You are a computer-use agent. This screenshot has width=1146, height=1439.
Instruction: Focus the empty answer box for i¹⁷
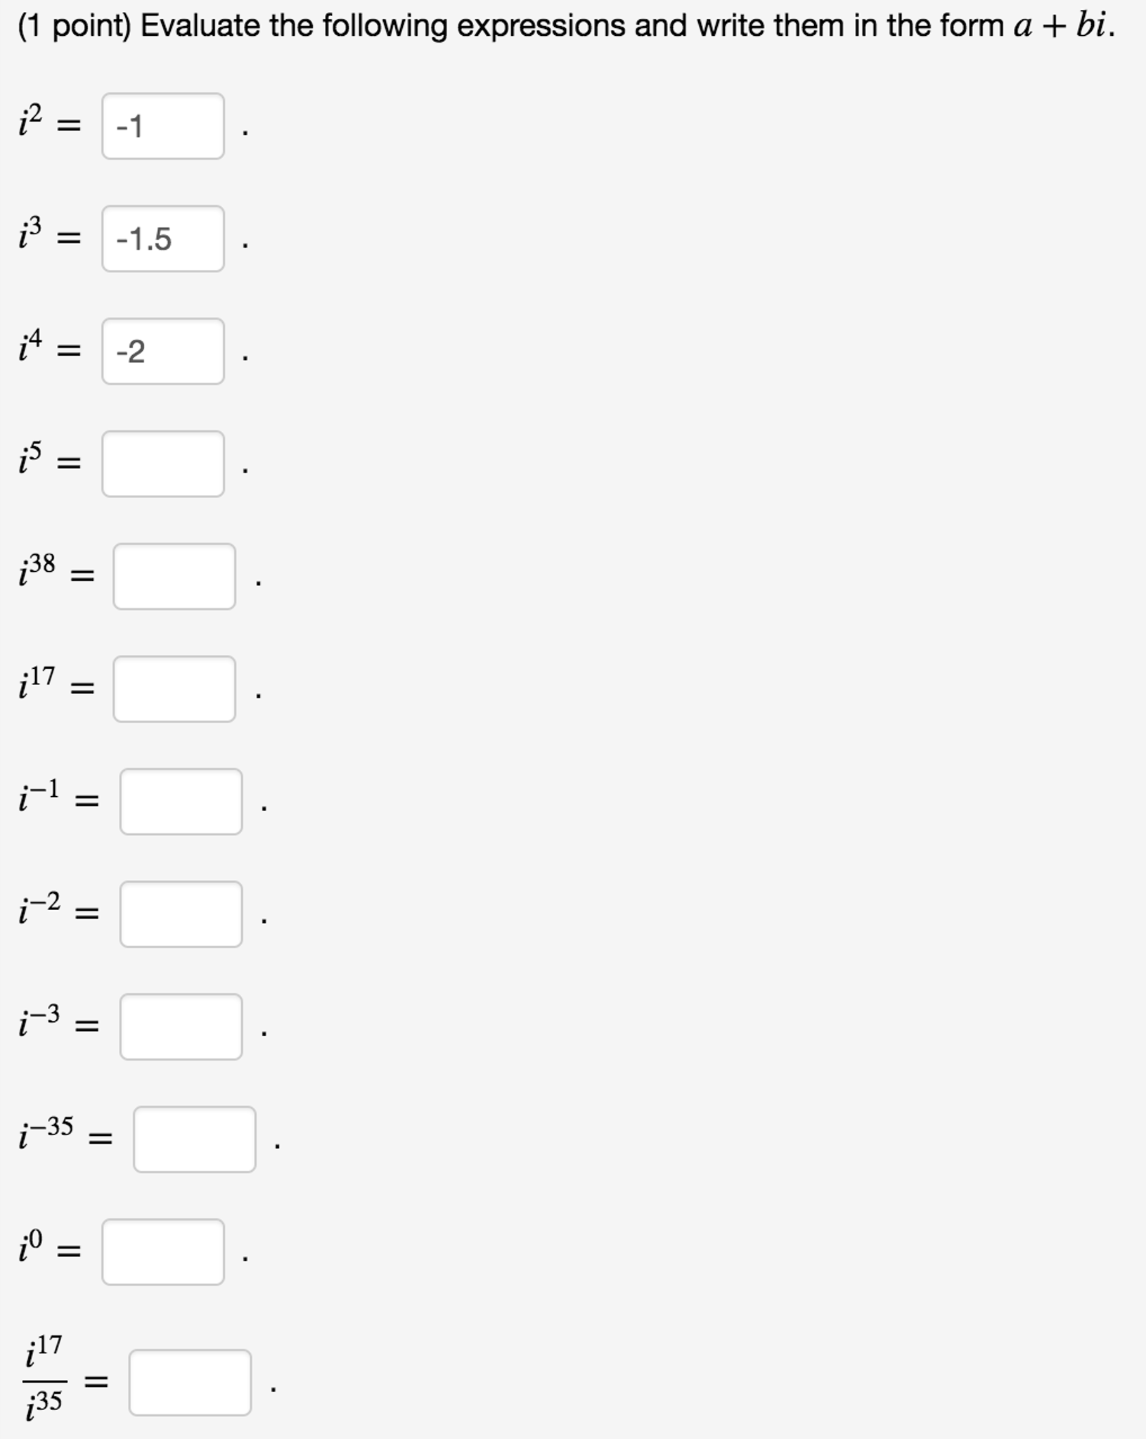click(x=174, y=689)
